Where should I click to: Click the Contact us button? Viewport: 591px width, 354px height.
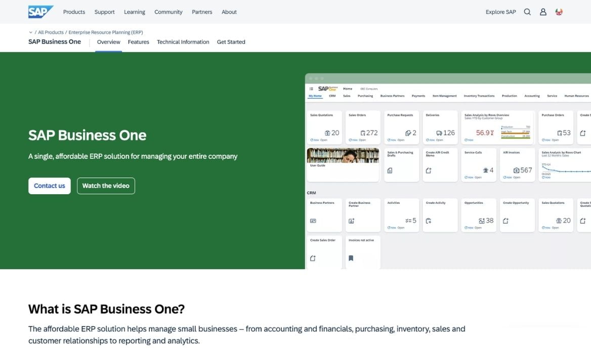(49, 186)
